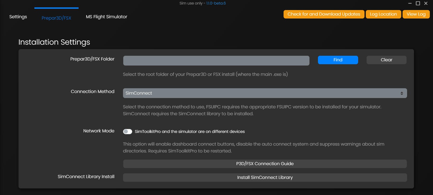Image resolution: width=433 pixels, height=195 pixels.
Task: Click Install SimConnect Library
Action: point(265,178)
